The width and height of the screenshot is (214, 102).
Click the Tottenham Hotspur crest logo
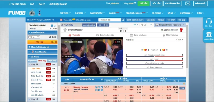(39, 13)
